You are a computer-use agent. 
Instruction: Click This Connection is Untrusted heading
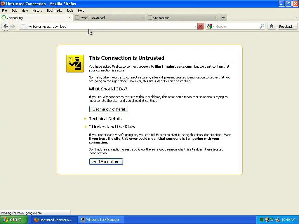point(127,58)
